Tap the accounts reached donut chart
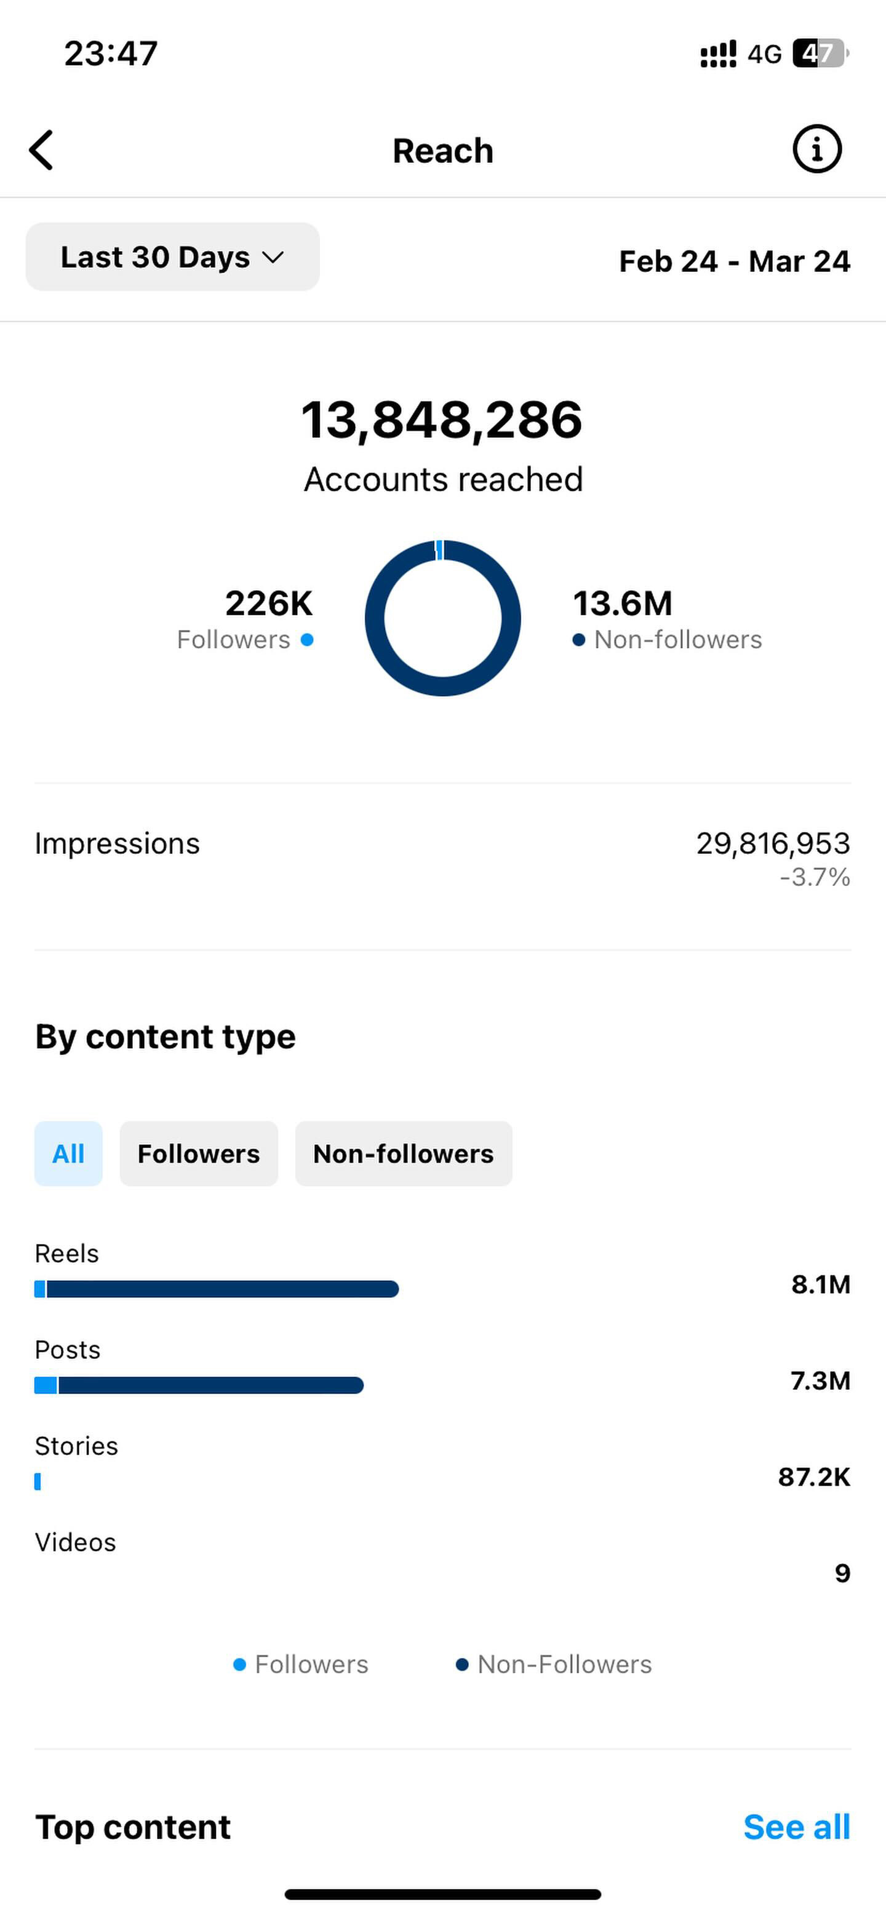The image size is (886, 1917). [x=443, y=618]
